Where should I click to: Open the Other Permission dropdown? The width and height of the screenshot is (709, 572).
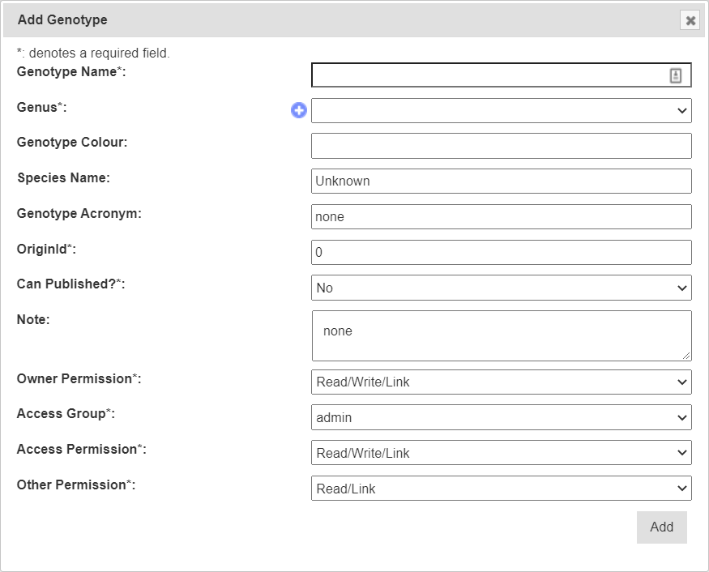pos(501,489)
